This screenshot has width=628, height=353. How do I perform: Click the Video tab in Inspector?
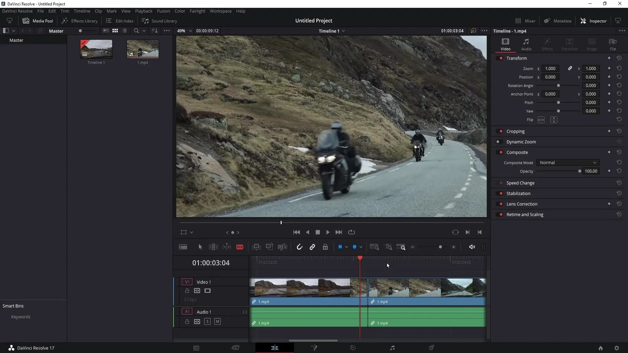pos(505,44)
